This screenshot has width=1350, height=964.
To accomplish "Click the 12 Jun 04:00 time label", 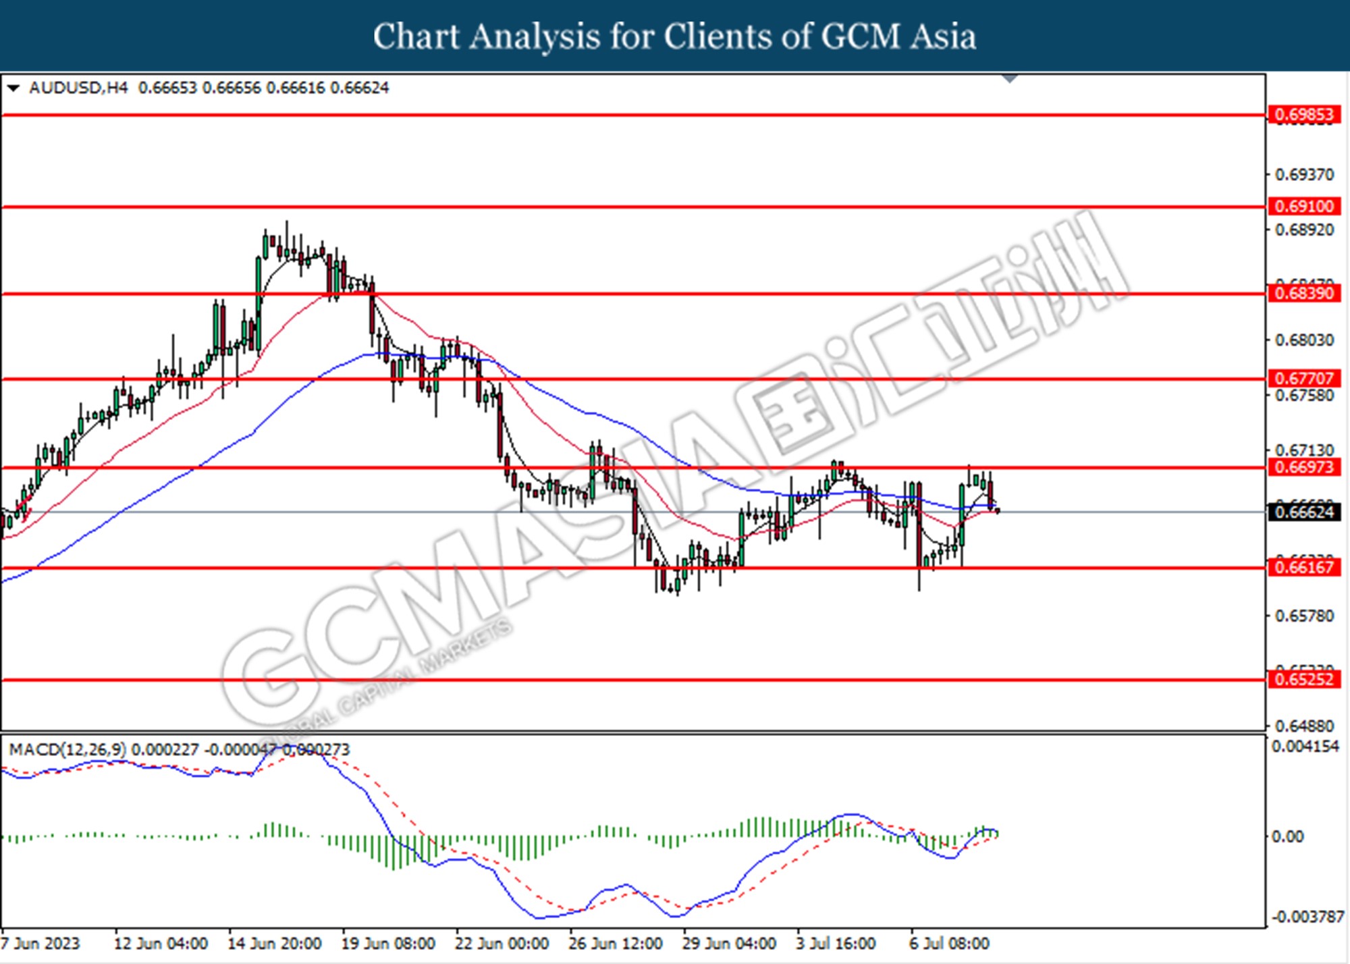I will tap(160, 943).
